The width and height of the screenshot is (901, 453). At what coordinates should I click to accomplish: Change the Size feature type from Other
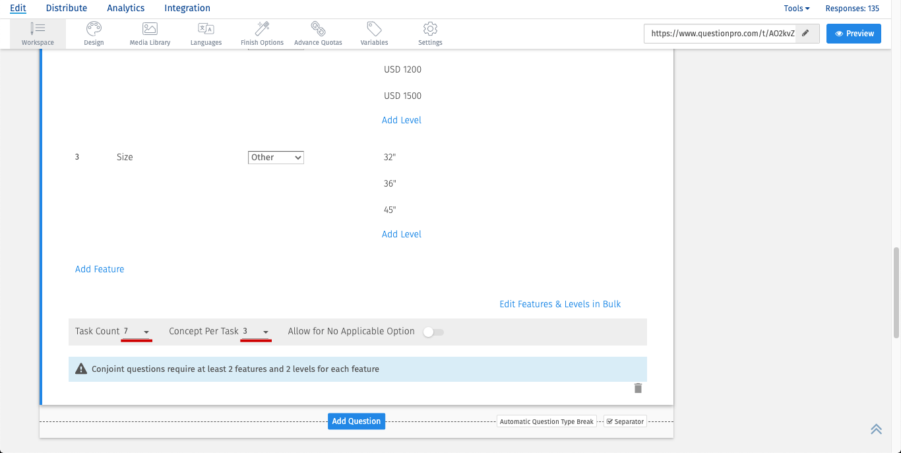(x=276, y=157)
